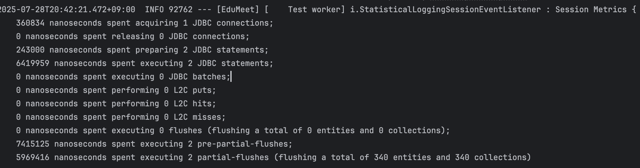This screenshot has width=640, height=168.
Task: Click the 360834 nanoseconds value
Action: [x=30, y=23]
